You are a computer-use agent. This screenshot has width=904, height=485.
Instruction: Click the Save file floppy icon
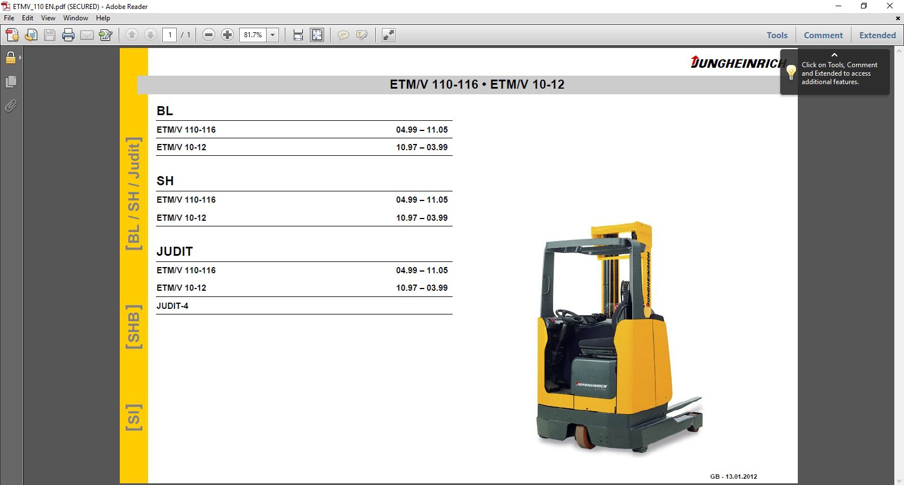coord(50,35)
